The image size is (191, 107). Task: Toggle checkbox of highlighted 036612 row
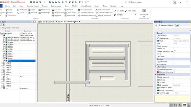point(4,61)
